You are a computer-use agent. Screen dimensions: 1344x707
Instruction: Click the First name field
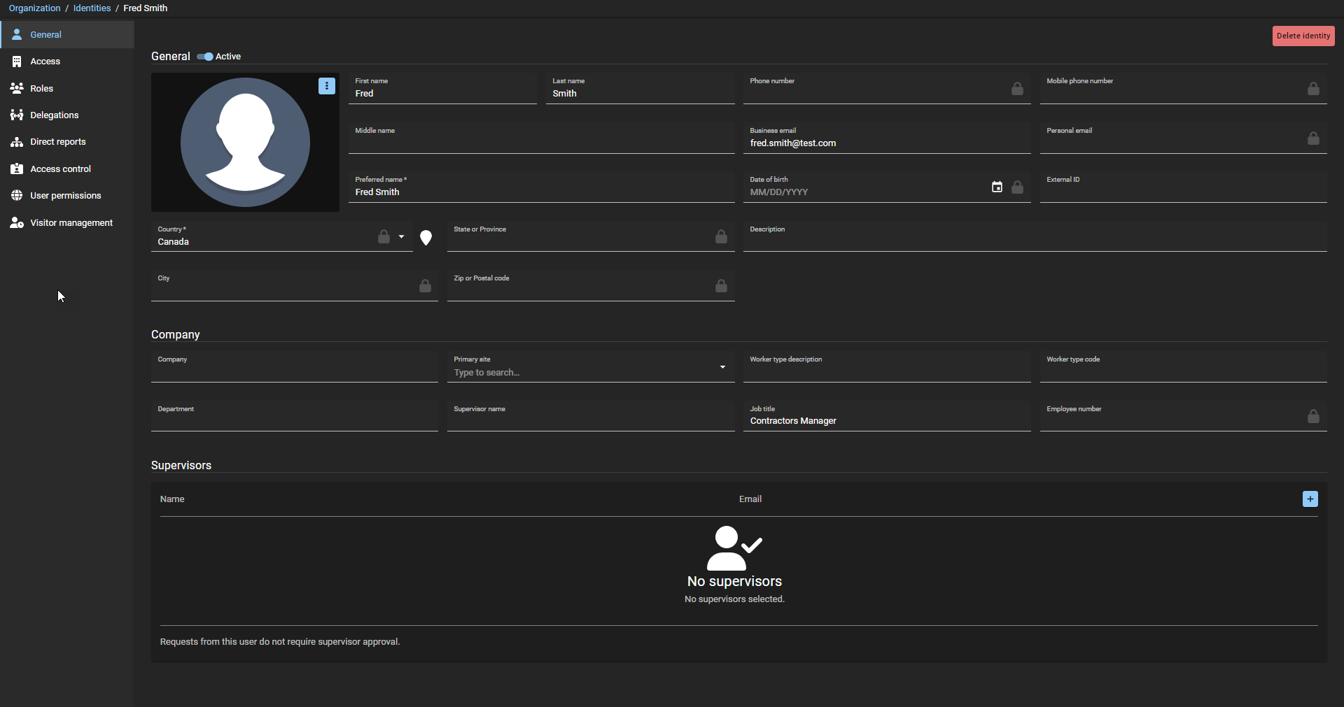[442, 89]
